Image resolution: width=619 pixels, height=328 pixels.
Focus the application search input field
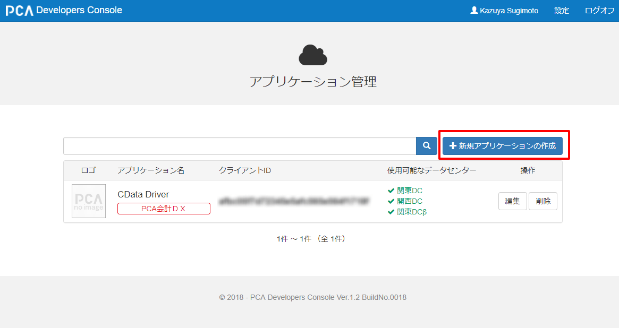click(240, 146)
